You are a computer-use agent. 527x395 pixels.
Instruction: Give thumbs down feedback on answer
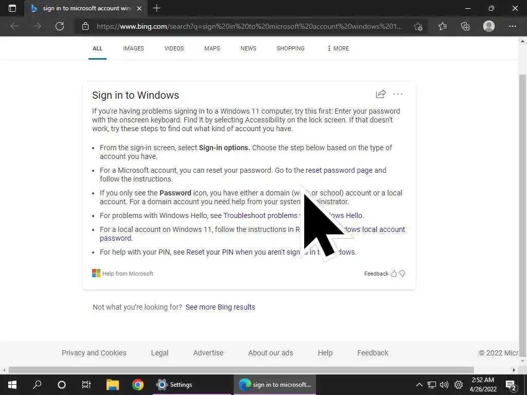click(402, 274)
